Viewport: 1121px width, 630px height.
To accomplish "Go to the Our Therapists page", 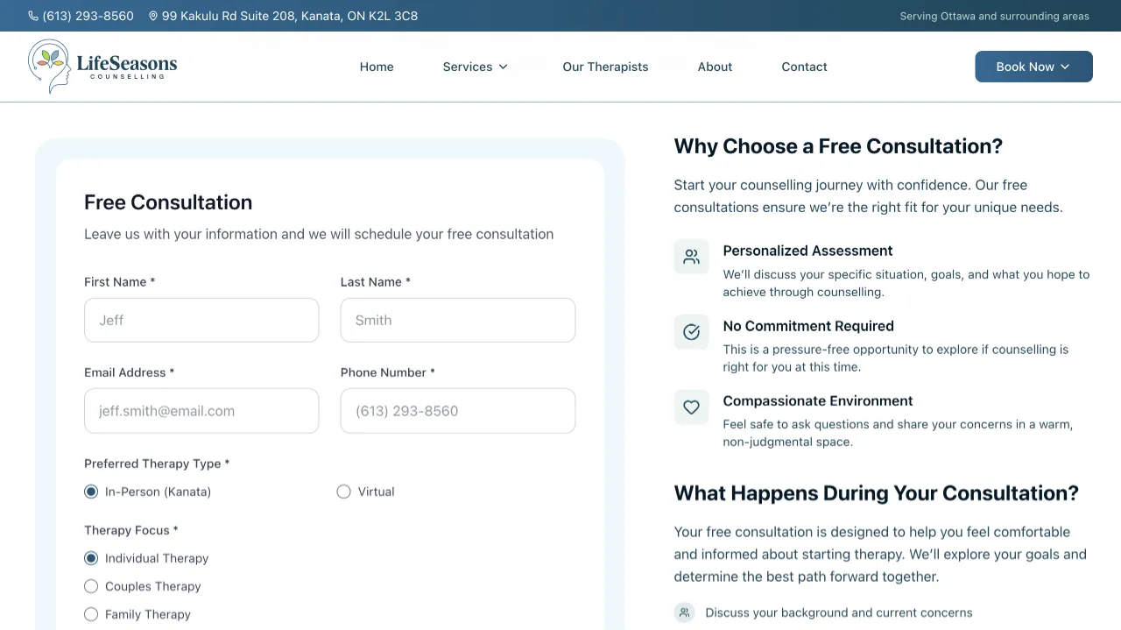I will coord(605,67).
